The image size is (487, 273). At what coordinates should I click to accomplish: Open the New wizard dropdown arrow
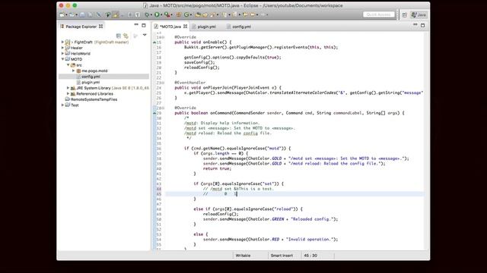(x=66, y=15)
